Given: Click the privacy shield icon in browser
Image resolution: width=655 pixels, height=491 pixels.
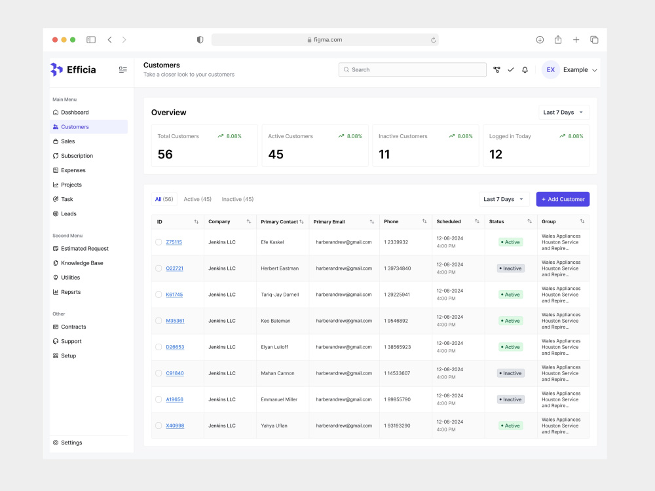Looking at the screenshot, I should coord(200,40).
